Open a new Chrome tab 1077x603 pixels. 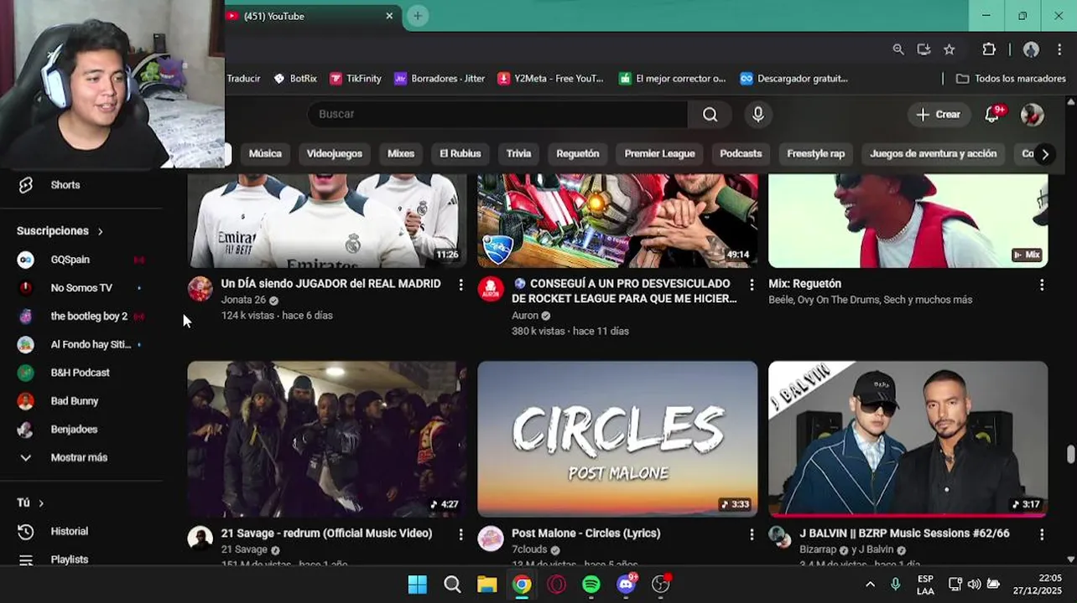(x=417, y=16)
